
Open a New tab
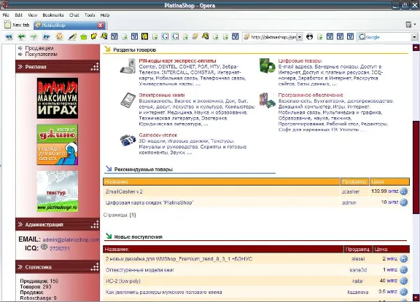[x=17, y=25]
